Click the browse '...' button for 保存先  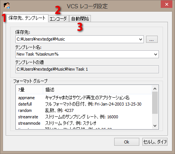coord(152,39)
